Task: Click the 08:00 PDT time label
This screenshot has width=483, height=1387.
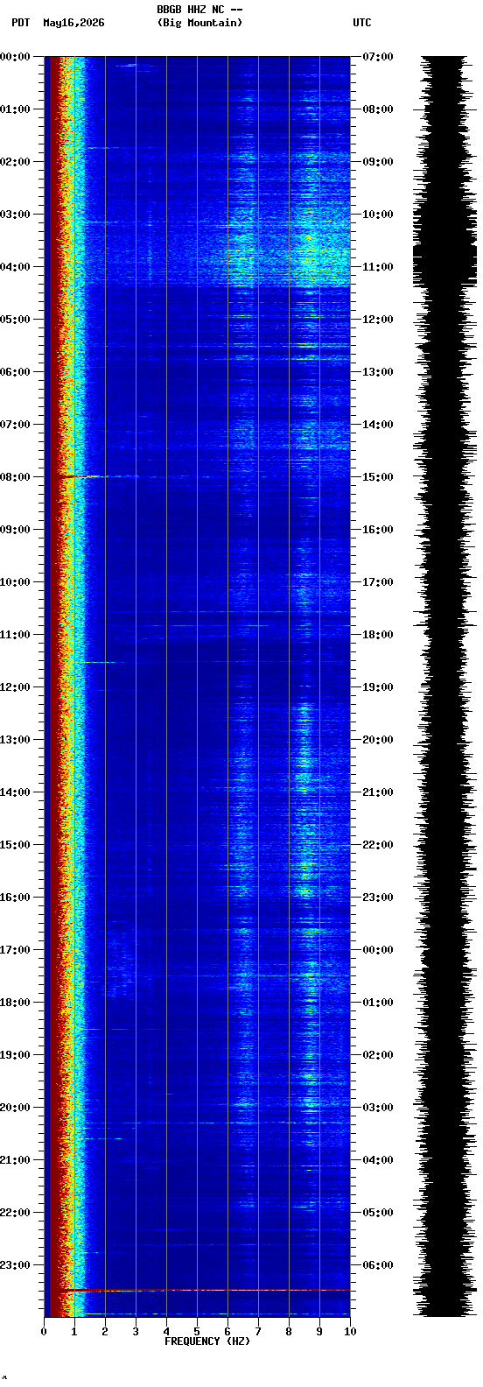Action: coord(15,477)
